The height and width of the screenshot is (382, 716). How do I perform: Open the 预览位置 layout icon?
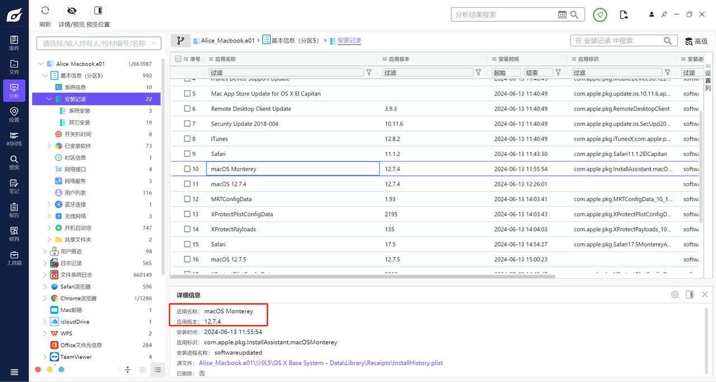(x=98, y=11)
